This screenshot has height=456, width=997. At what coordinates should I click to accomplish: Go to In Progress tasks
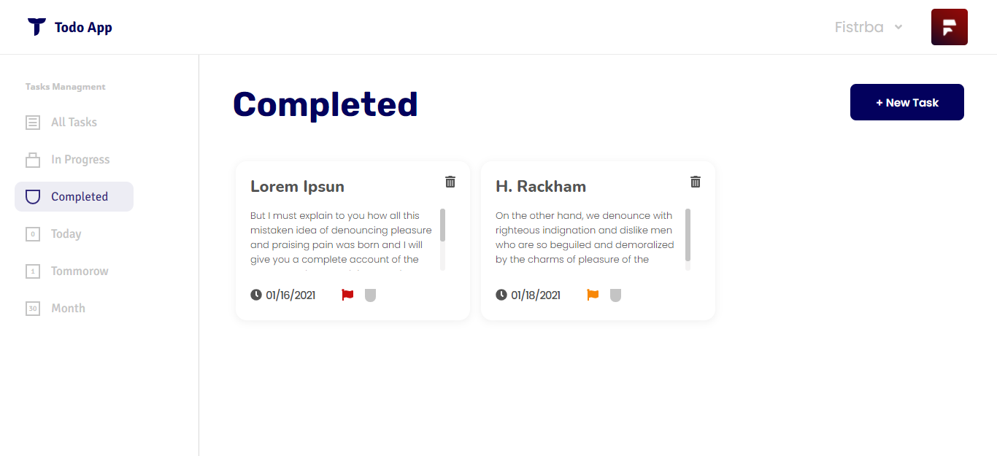80,160
